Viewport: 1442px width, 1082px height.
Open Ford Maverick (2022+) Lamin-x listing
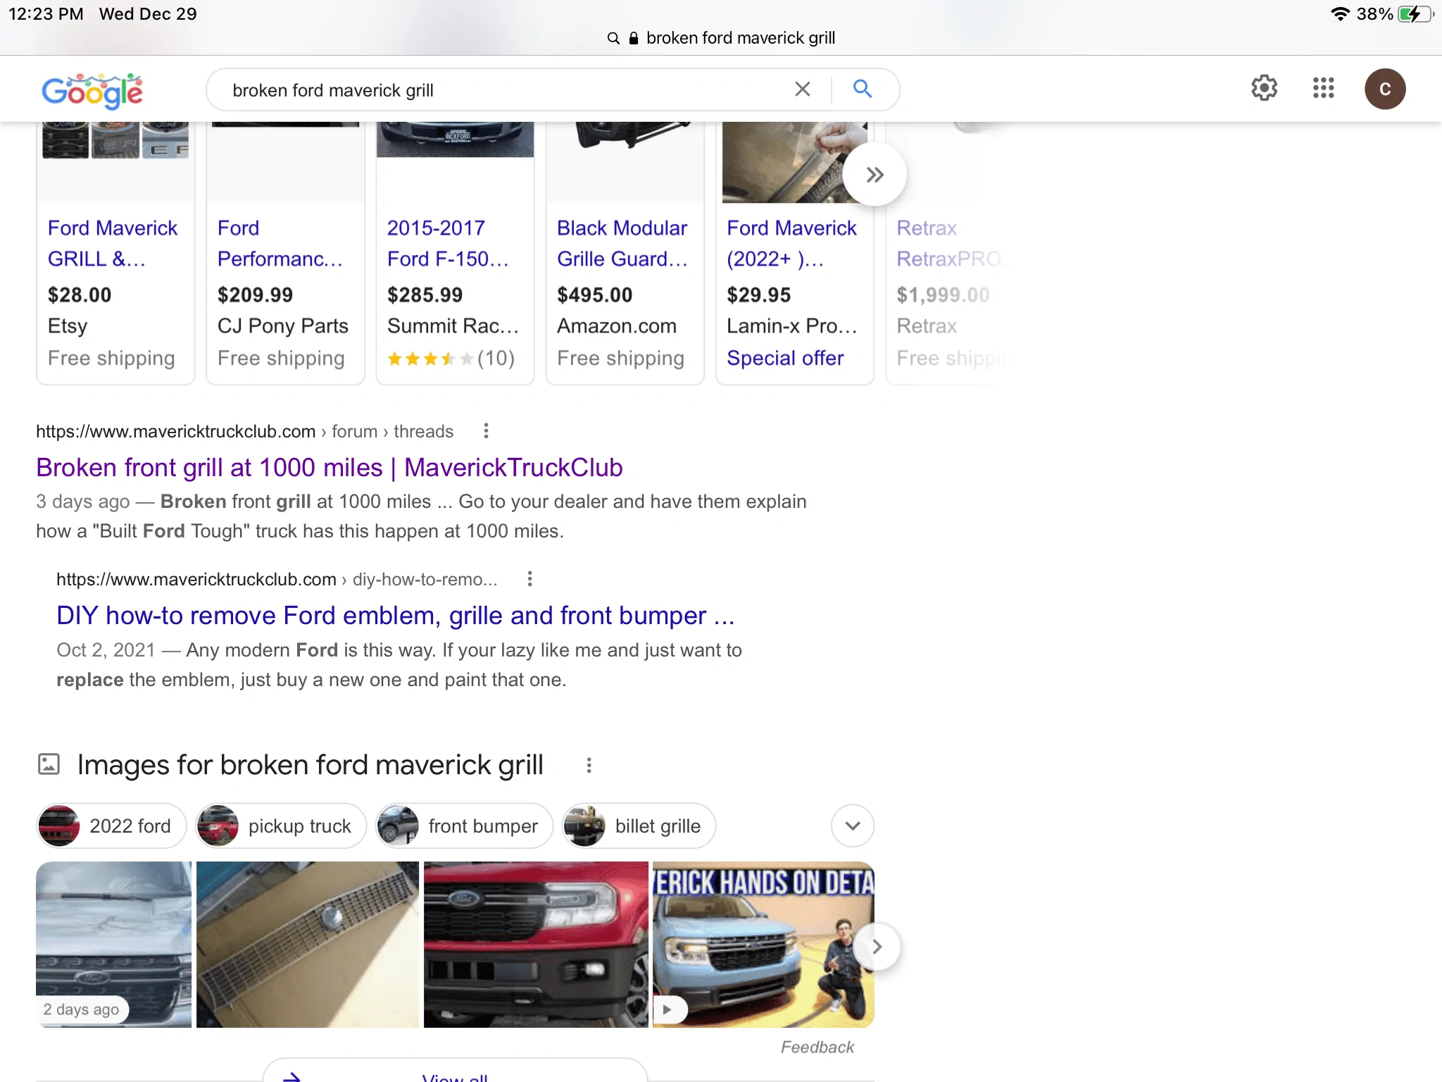pos(793,244)
